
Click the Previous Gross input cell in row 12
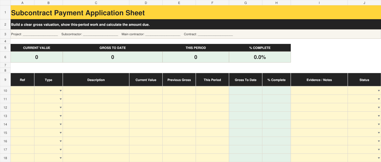pyautogui.click(x=179, y=107)
